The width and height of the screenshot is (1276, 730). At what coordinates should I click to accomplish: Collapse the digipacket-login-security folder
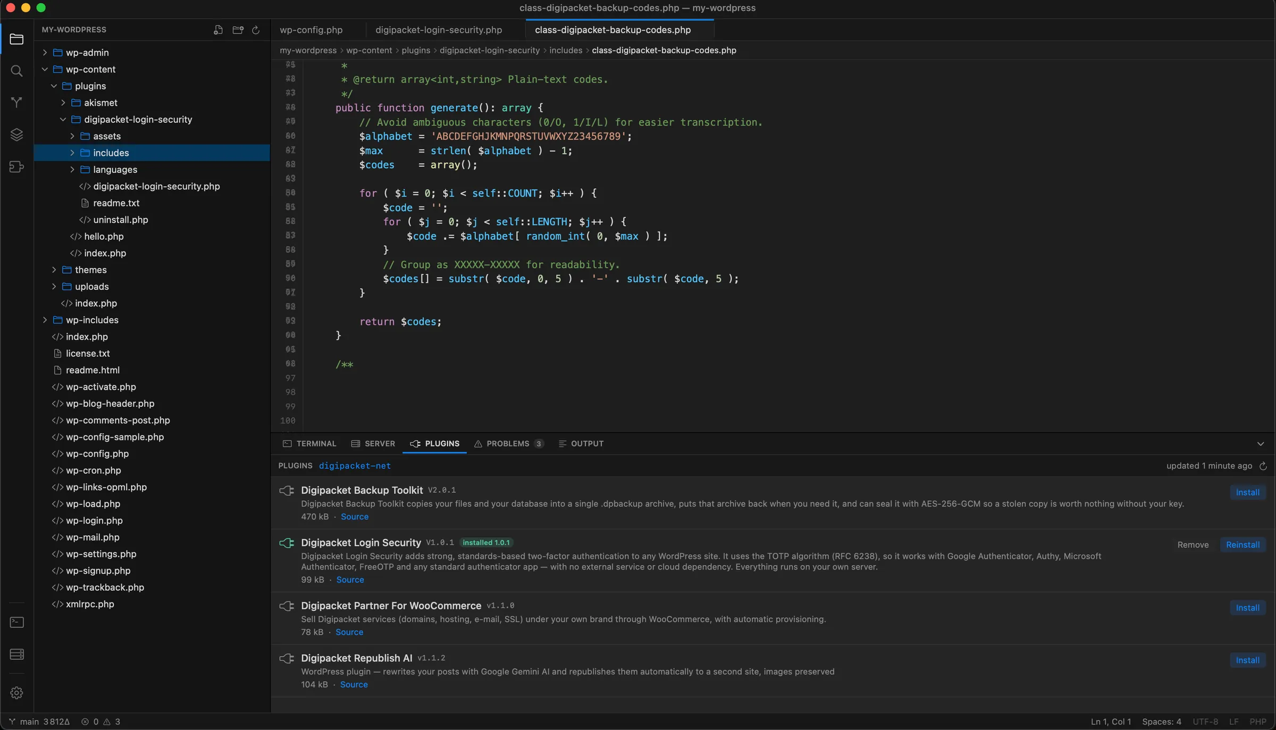63,120
